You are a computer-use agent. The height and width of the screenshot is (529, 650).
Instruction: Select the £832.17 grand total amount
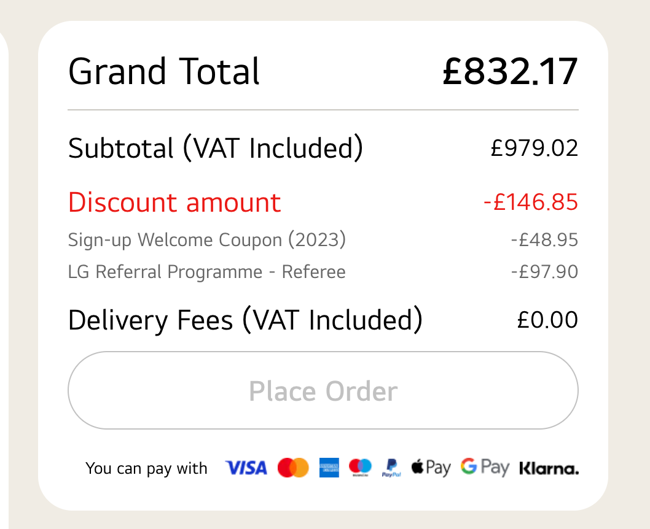click(x=510, y=72)
